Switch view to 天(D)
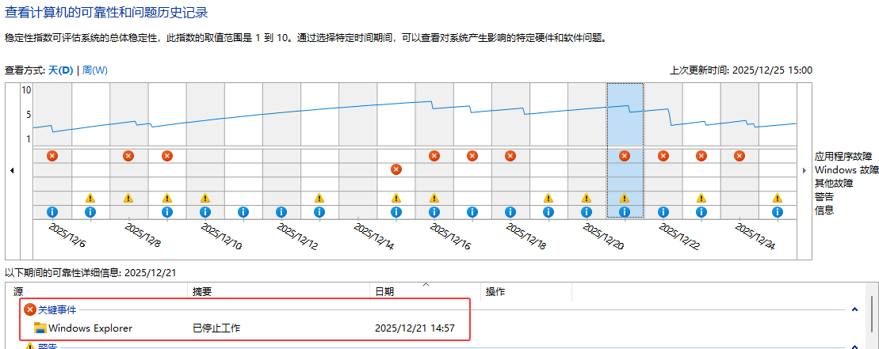Viewport: 879px width, 349px height. tap(60, 70)
